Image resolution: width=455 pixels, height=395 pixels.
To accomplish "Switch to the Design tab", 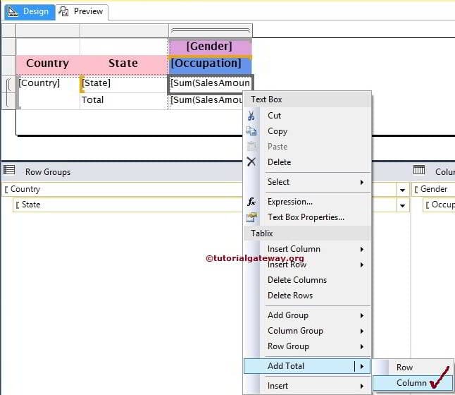I will pyautogui.click(x=30, y=11).
